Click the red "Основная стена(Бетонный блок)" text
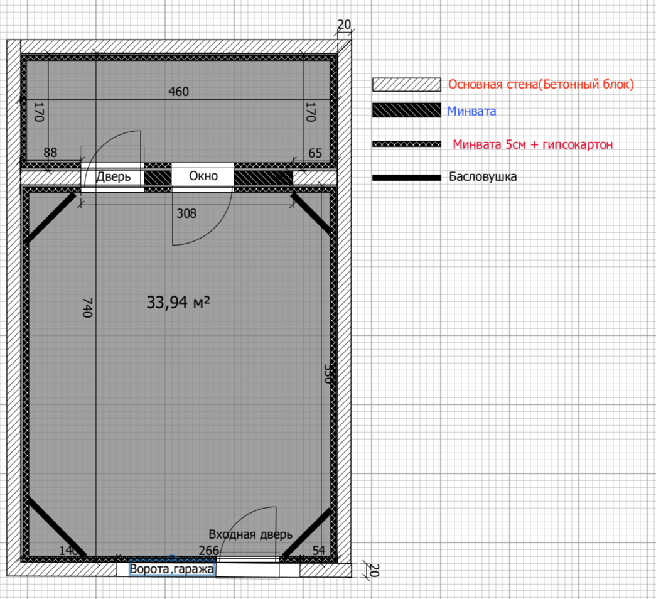656x599 pixels. point(540,84)
